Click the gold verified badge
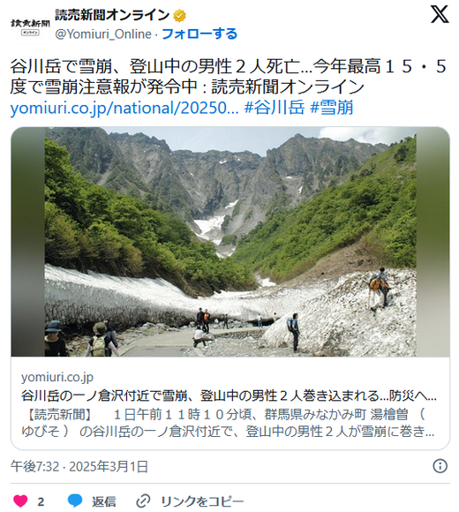This screenshot has width=459, height=512. (x=179, y=16)
